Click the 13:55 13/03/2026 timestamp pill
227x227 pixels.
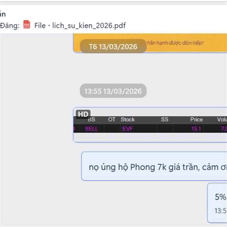point(113,91)
